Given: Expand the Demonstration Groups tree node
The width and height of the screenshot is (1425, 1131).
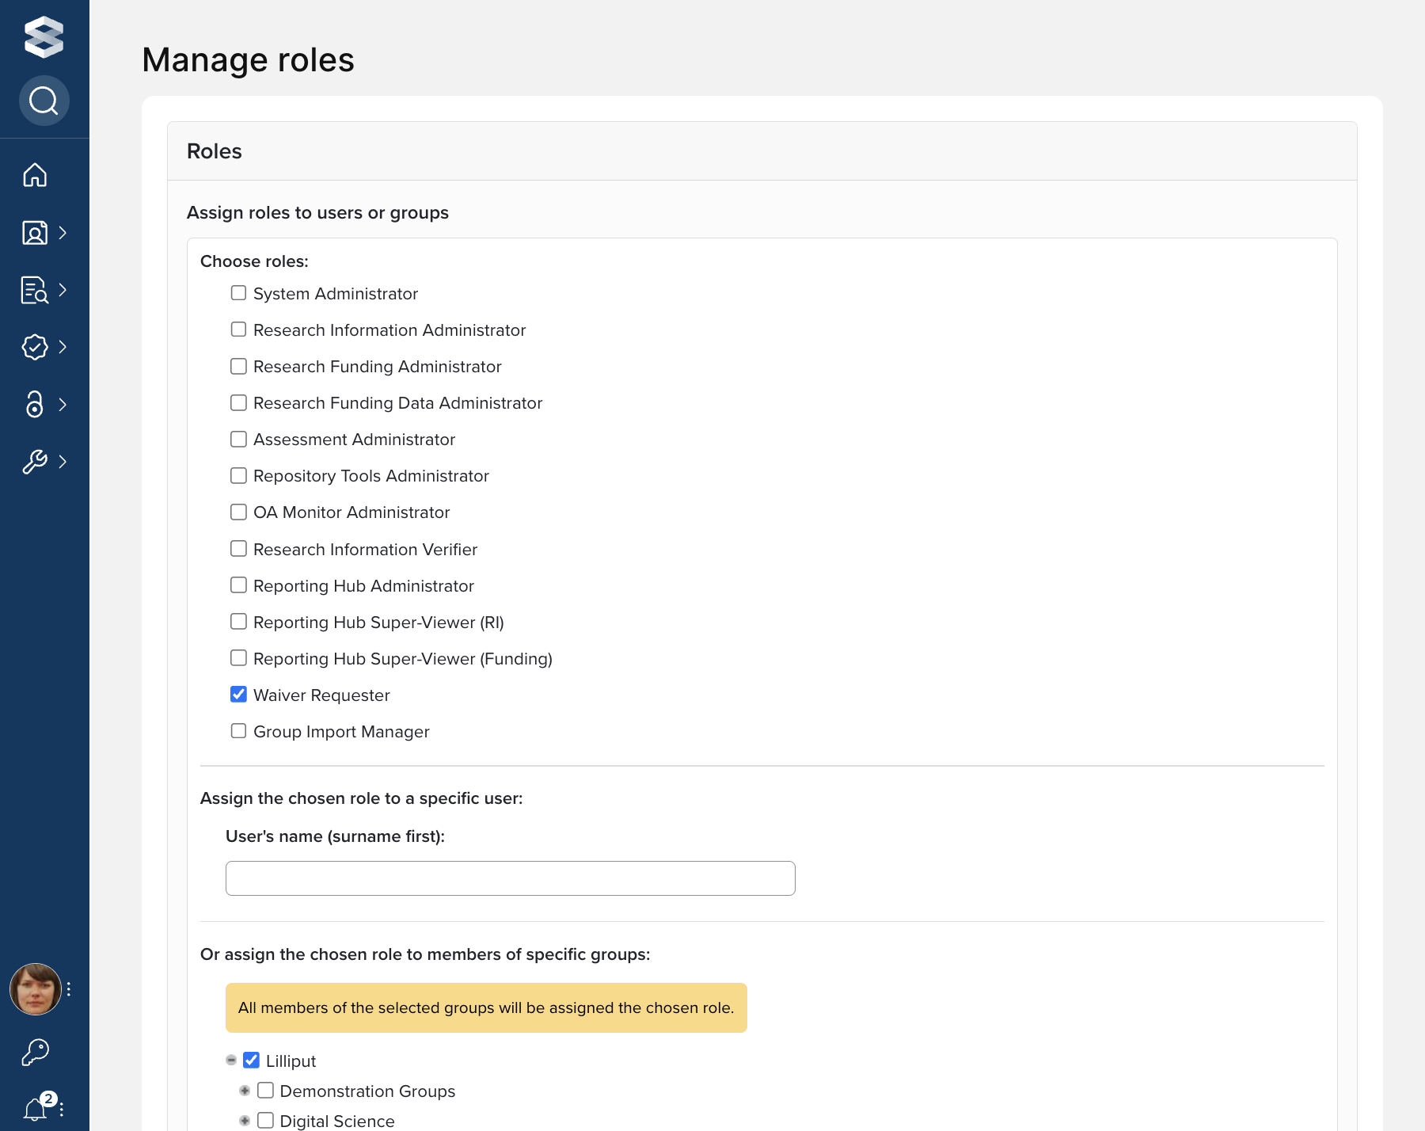Looking at the screenshot, I should pyautogui.click(x=245, y=1091).
